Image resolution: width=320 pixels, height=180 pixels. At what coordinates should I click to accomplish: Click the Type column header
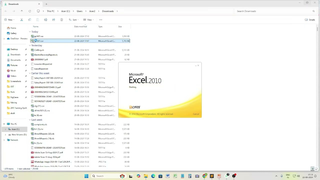click(x=100, y=26)
